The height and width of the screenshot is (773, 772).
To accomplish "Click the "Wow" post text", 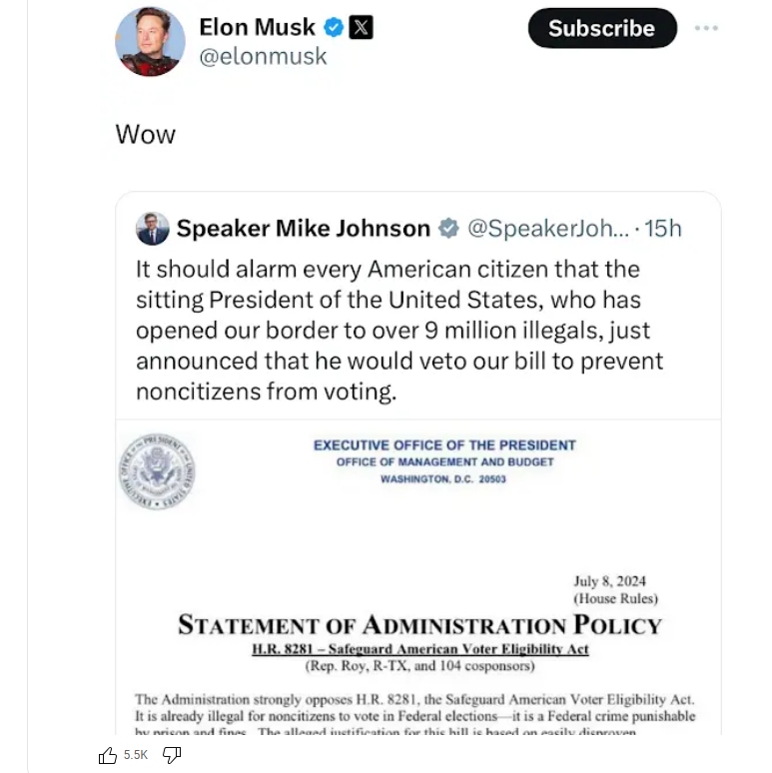I will 146,134.
